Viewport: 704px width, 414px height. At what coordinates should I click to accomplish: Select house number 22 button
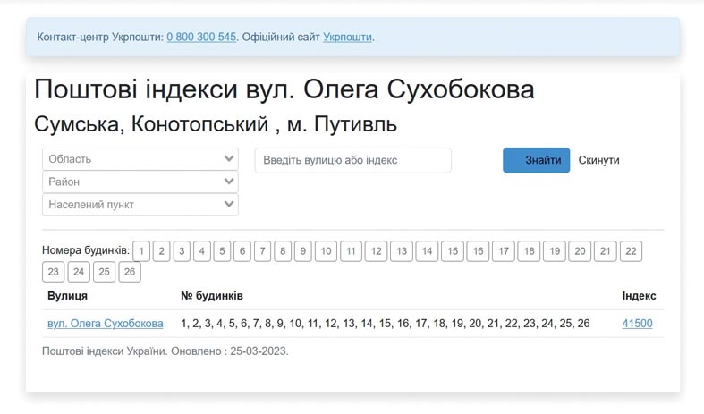(631, 251)
